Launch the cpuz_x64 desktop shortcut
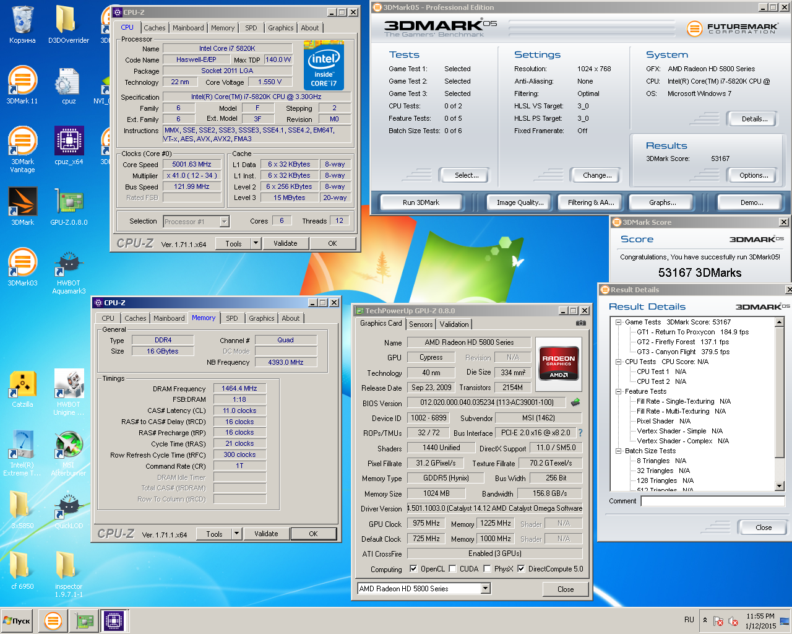This screenshot has height=634, width=792. [x=68, y=145]
